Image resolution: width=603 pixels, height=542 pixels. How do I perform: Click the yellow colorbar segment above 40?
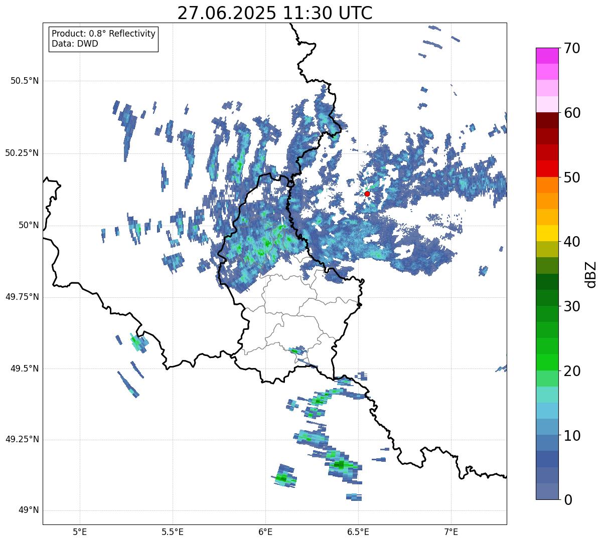(547, 233)
